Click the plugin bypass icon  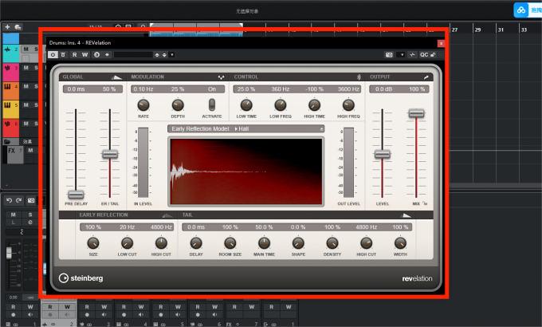(63, 55)
